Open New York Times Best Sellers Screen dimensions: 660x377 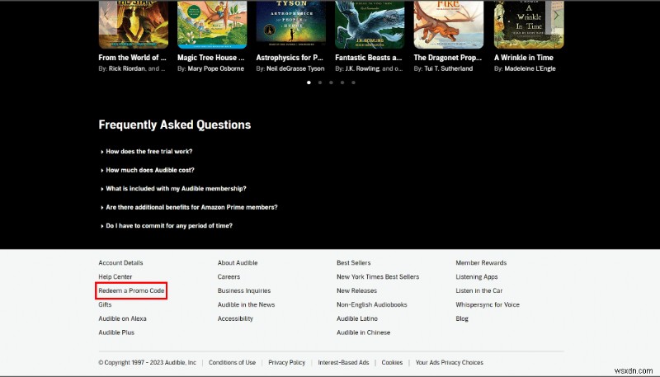(378, 277)
